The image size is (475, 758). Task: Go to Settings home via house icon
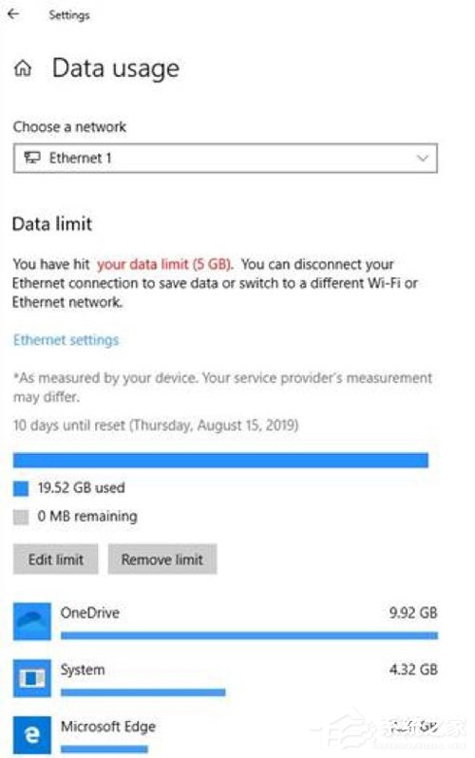point(22,68)
